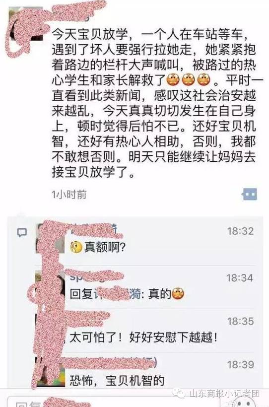Click the 1小时前 timestamp
This screenshot has height=407, width=269.
pos(69,194)
